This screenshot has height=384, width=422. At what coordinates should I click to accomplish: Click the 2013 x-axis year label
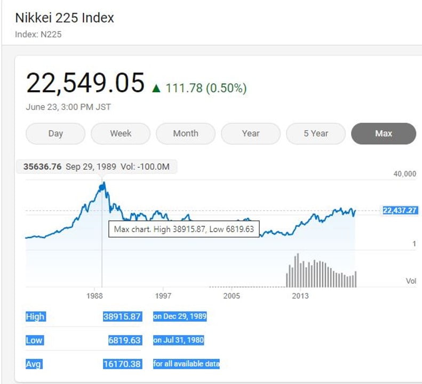pos(300,295)
